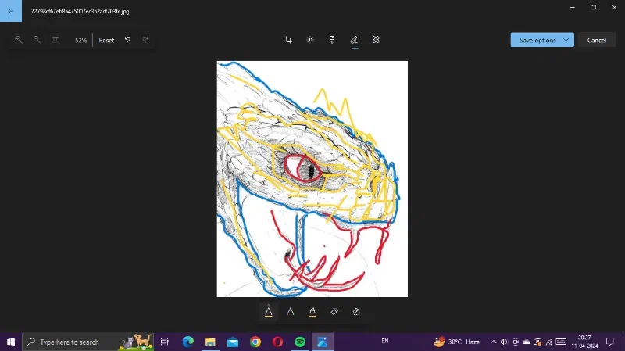Fit the image to the window
The width and height of the screenshot is (625, 351).
tap(55, 40)
